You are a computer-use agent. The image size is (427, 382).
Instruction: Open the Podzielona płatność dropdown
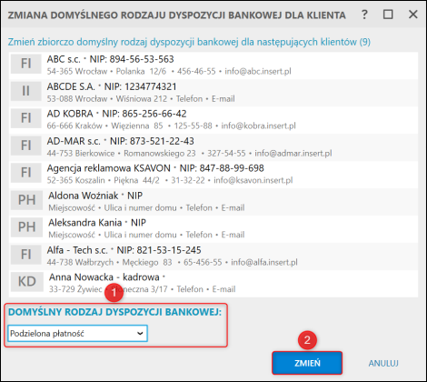point(78,334)
